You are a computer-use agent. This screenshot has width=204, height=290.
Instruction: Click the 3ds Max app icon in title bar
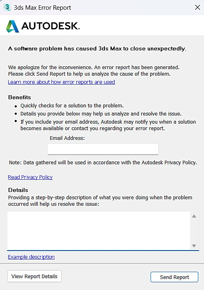tap(7, 7)
